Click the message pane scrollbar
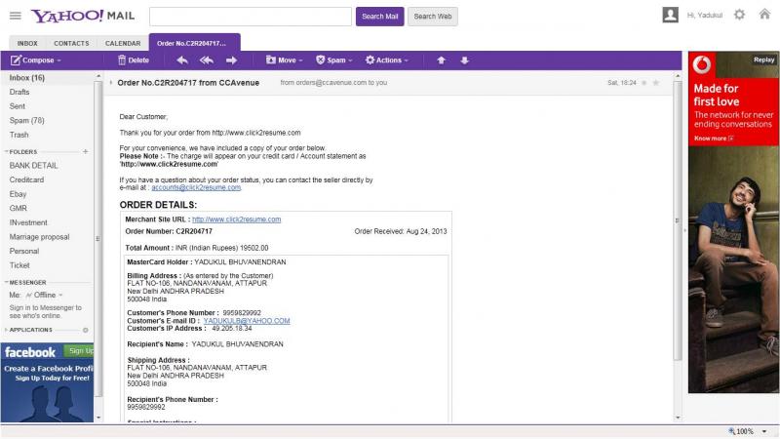The width and height of the screenshot is (780, 439). click(x=677, y=219)
